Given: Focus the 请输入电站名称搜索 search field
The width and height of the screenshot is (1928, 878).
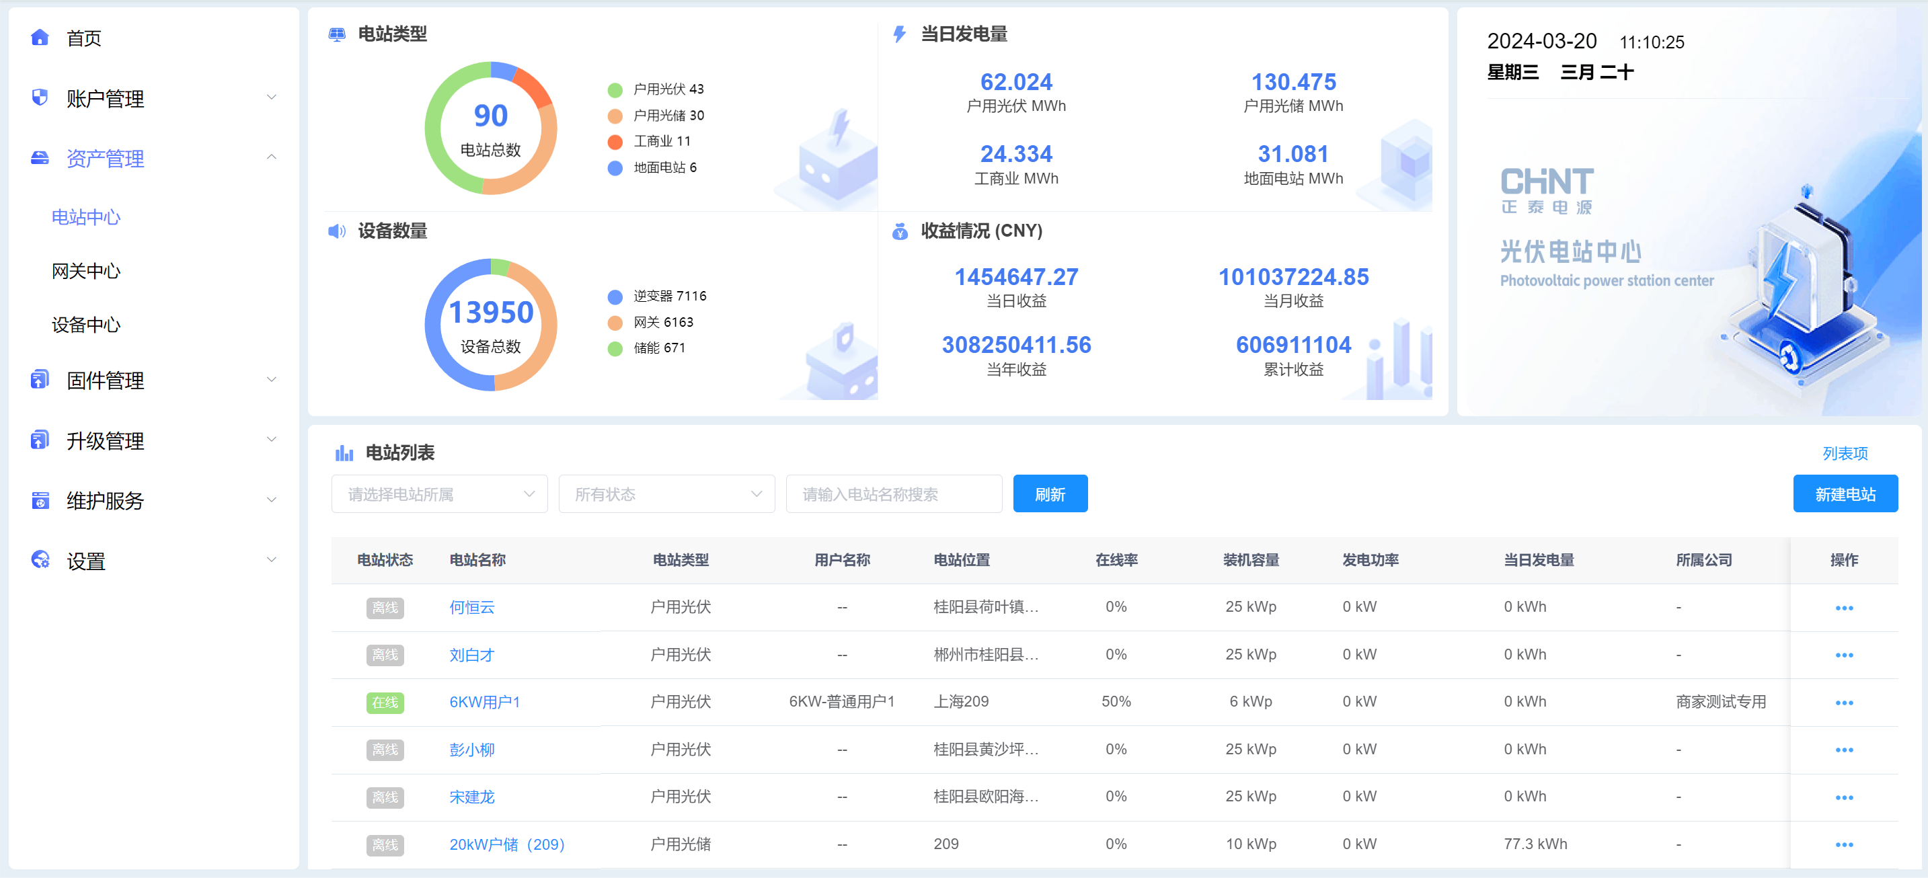Looking at the screenshot, I should [x=894, y=494].
